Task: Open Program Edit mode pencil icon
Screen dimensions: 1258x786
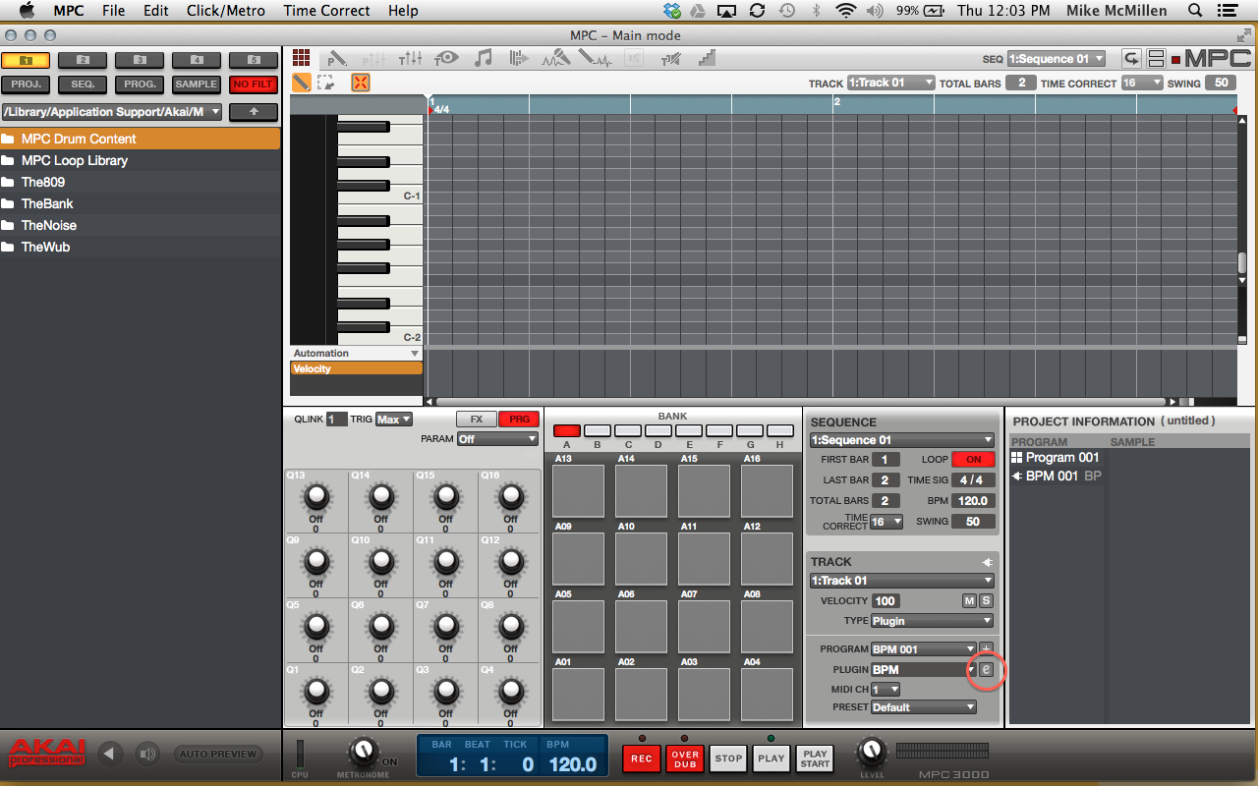Action: [x=337, y=59]
